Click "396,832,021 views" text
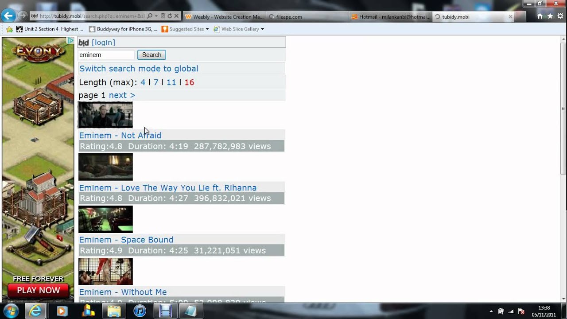 pyautogui.click(x=232, y=198)
